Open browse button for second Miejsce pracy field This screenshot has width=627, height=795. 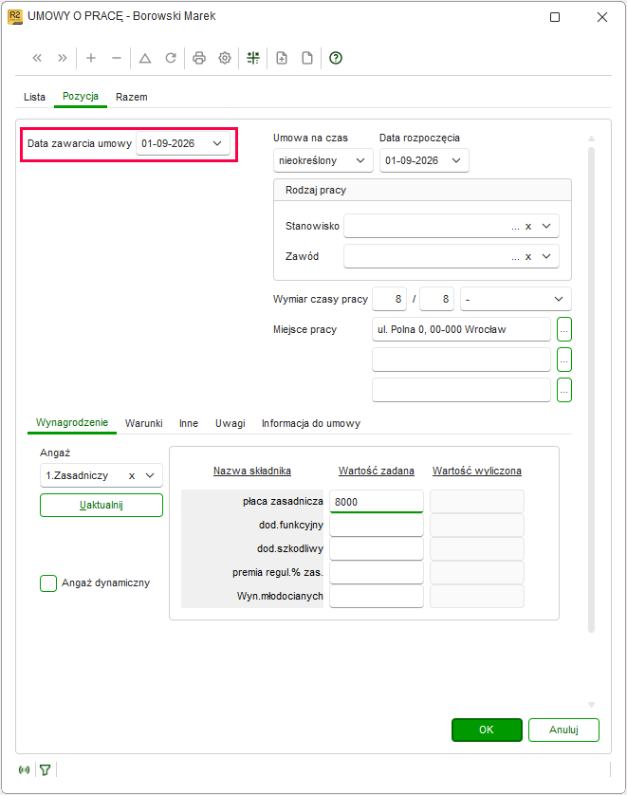pos(564,360)
